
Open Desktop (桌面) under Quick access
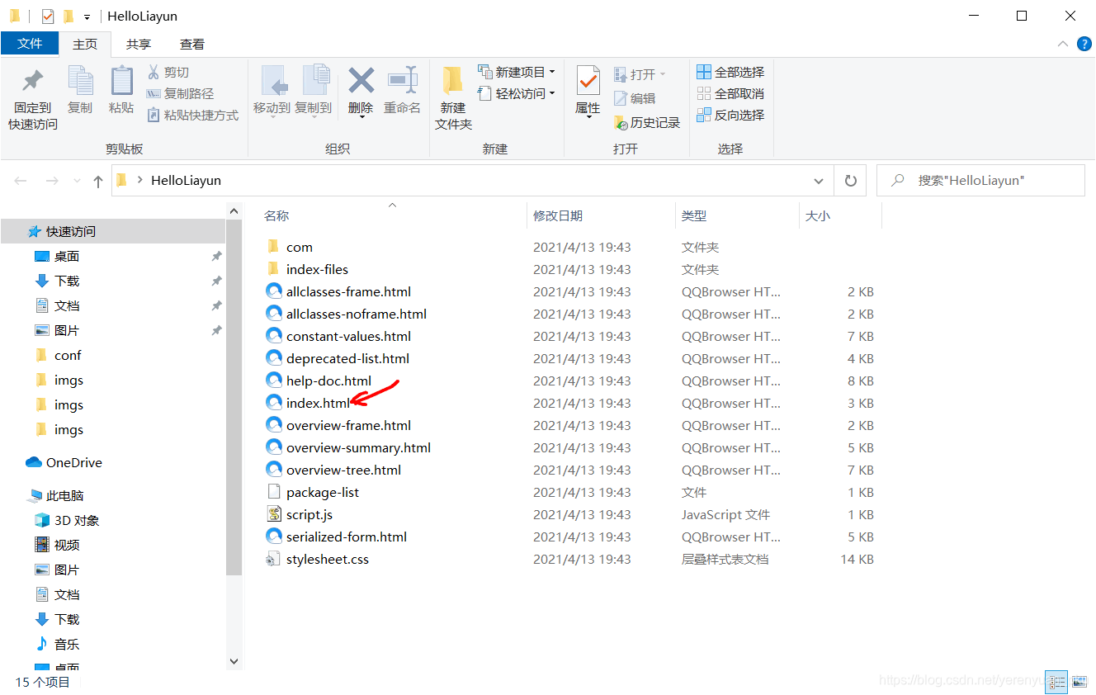[66, 256]
